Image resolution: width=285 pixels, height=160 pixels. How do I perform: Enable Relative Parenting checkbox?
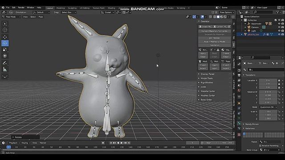[260, 146]
